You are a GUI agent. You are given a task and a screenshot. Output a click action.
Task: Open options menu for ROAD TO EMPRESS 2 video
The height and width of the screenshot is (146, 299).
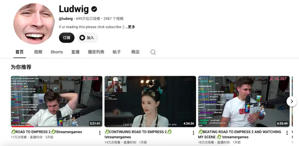point(100,133)
